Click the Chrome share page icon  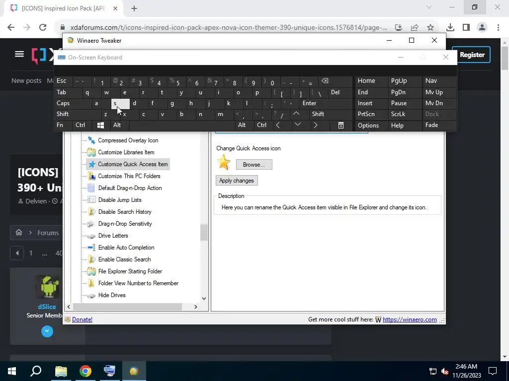(x=415, y=28)
